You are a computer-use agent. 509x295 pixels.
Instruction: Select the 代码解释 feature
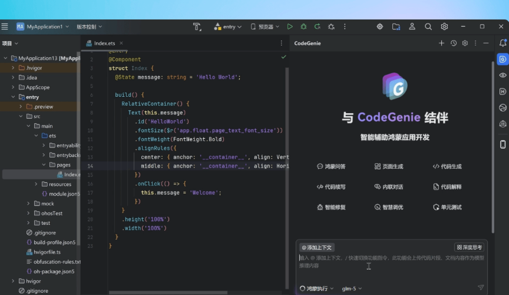click(447, 186)
